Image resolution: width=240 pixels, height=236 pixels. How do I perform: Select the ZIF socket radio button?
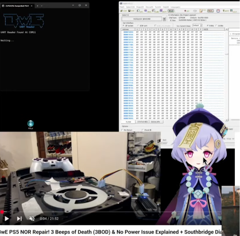[123, 26]
